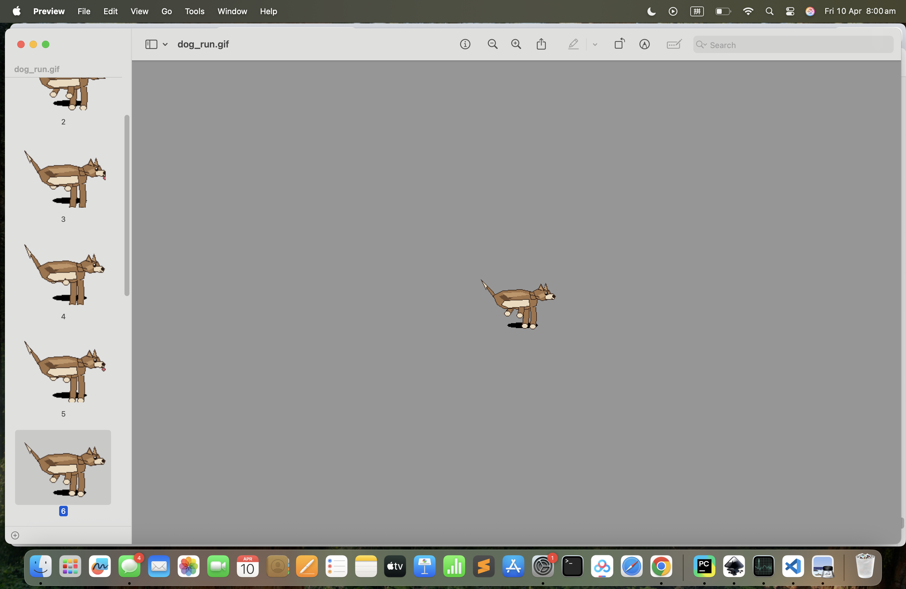Viewport: 906px width, 589px height.
Task: Click the sidebar vertical scrollbar
Action: coord(127,205)
